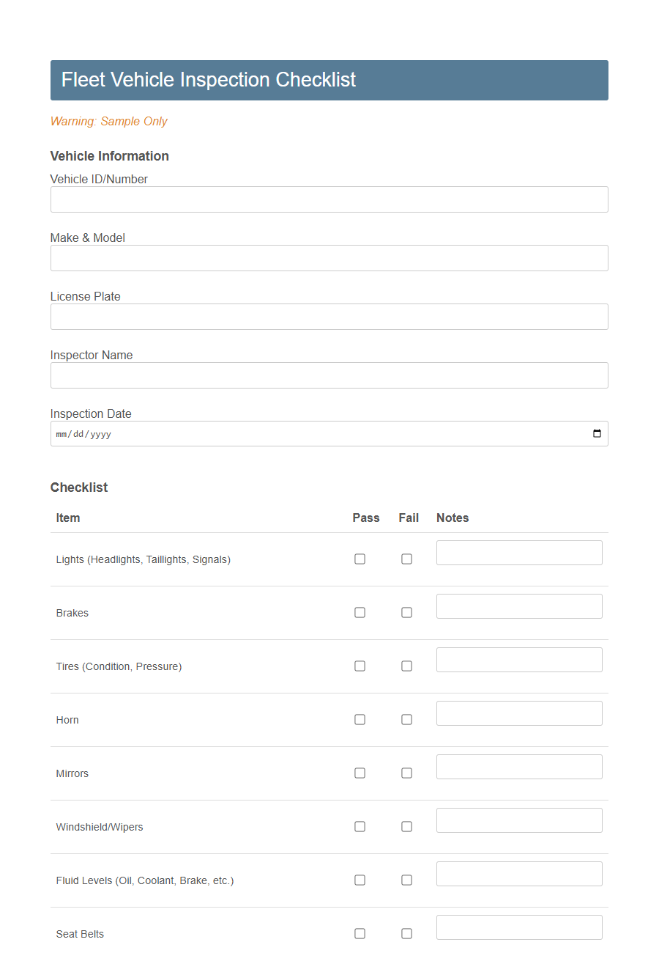Select the Notes field for Horn
Image resolution: width=659 pixels, height=953 pixels.
pos(519,713)
